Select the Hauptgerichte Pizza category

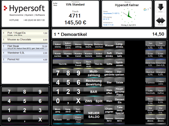(120, 92)
